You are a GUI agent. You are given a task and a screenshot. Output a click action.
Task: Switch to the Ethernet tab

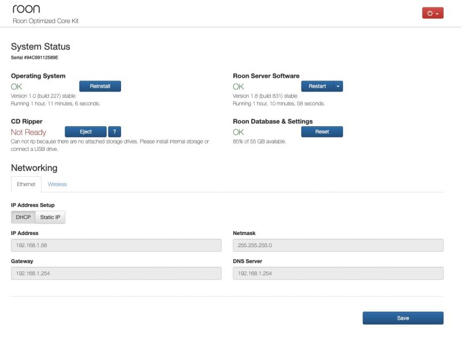[26, 184]
